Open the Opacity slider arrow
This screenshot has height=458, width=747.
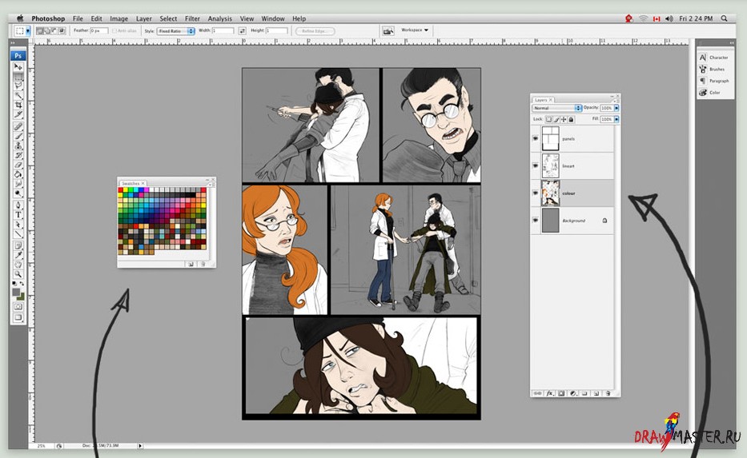click(x=616, y=108)
